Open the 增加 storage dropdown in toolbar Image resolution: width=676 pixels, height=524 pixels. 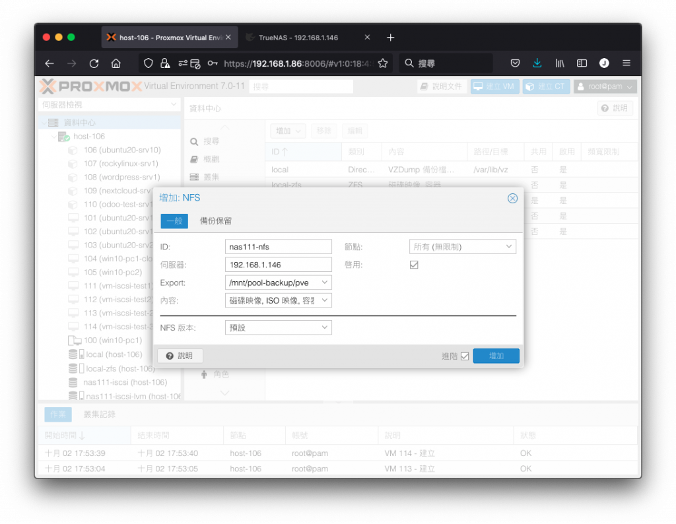point(288,131)
